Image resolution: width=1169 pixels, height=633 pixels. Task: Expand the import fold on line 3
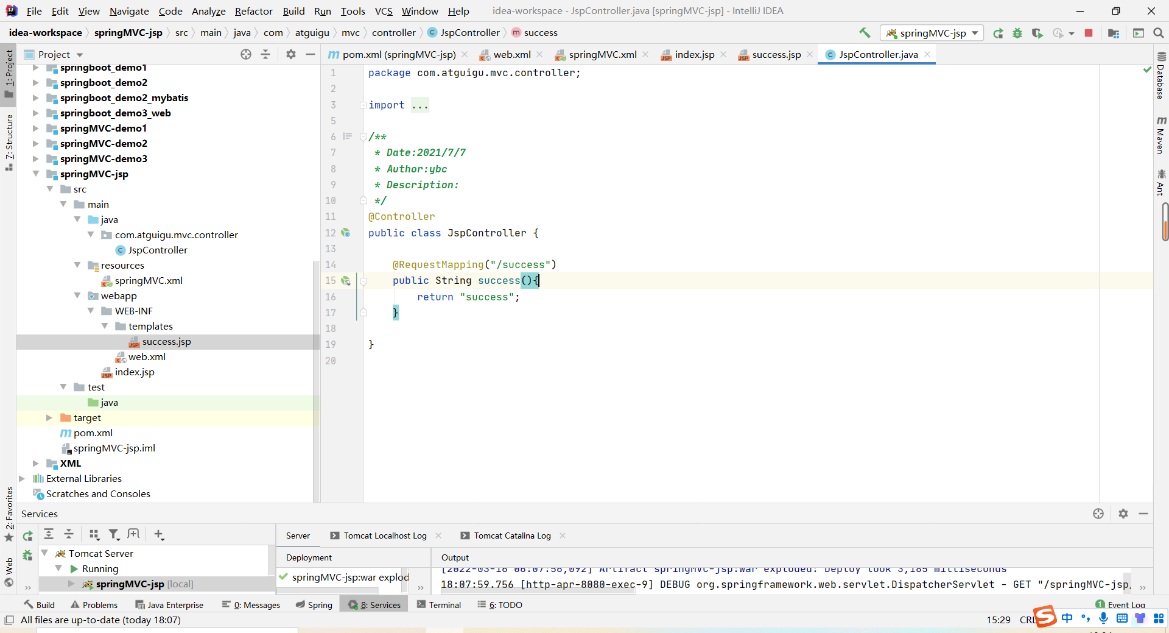[x=363, y=105]
